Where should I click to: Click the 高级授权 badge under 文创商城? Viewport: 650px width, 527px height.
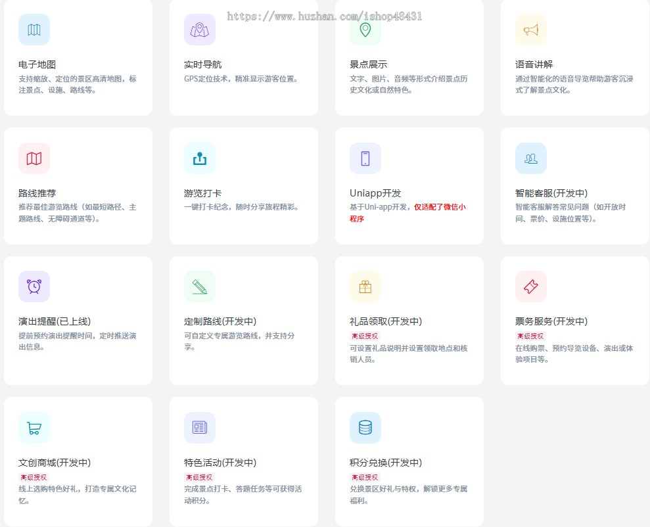tap(34, 477)
